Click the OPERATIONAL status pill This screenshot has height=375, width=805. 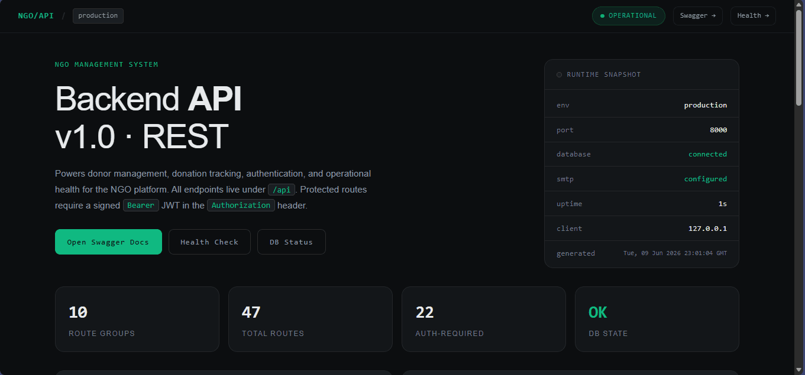[x=628, y=16]
